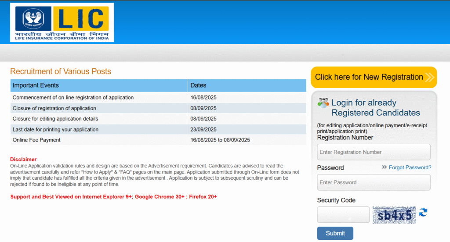
Task: Open the Forgot Password link
Action: [x=410, y=167]
